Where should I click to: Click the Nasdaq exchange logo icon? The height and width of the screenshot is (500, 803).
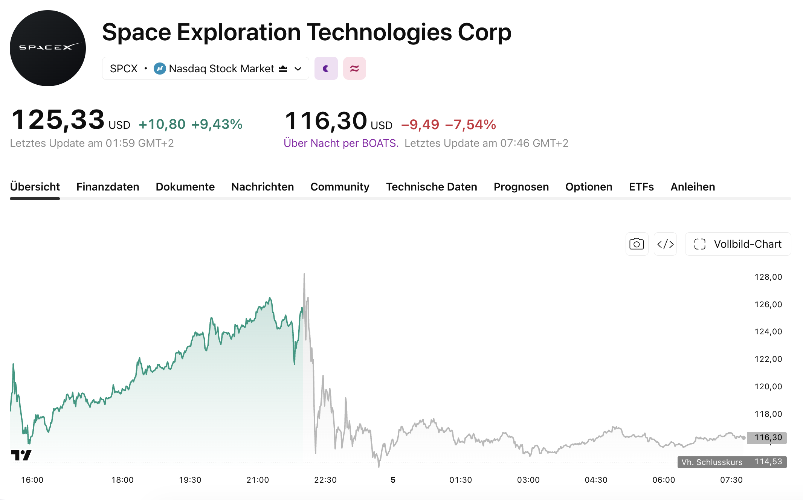pos(160,69)
